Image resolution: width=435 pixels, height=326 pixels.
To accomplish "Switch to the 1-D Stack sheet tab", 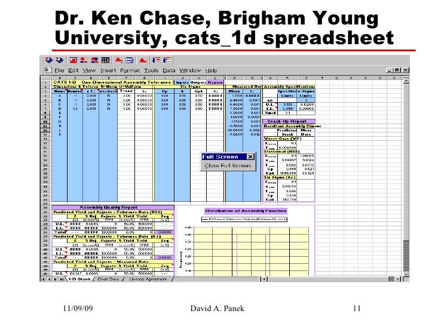I will coord(79,279).
